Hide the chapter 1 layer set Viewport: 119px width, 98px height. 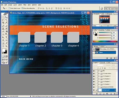pyautogui.click(x=94, y=84)
